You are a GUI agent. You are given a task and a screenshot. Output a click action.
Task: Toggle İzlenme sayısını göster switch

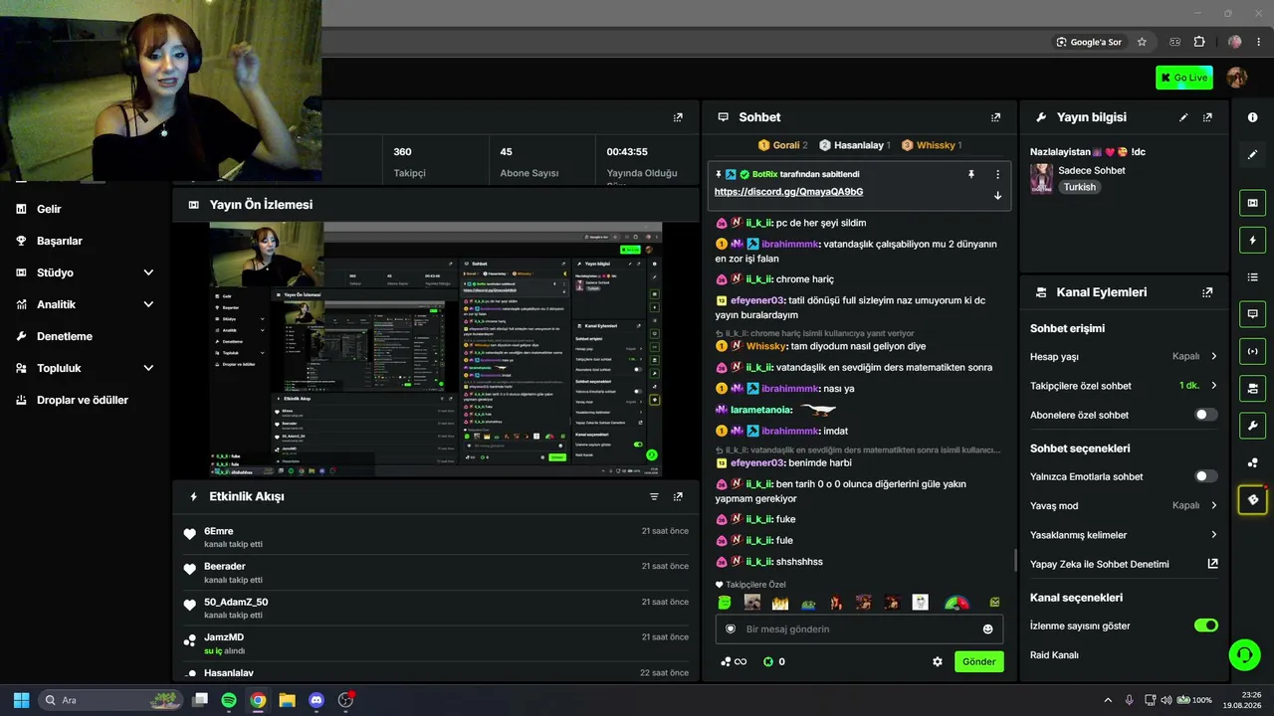tap(1205, 626)
